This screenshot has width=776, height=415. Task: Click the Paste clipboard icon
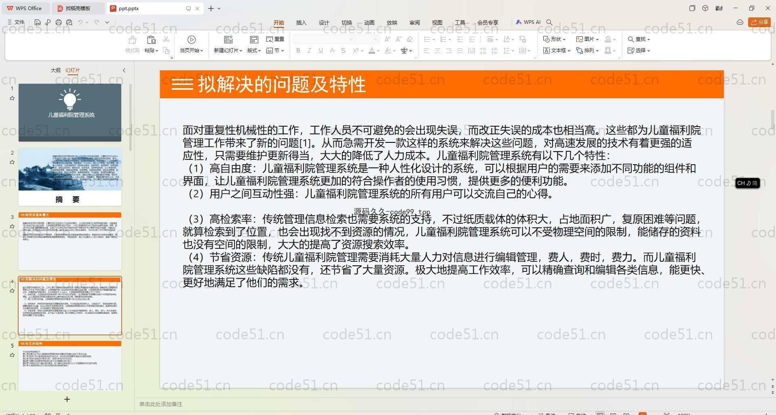[151, 40]
